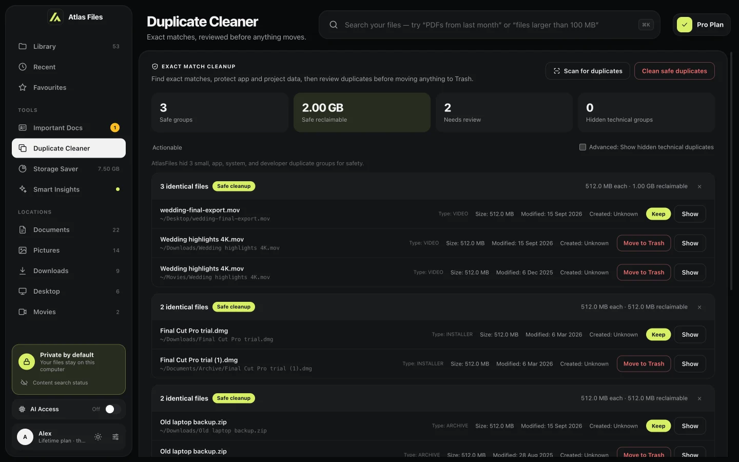Click the 2 Needs review card
Image resolution: width=739 pixels, height=462 pixels.
[504, 112]
